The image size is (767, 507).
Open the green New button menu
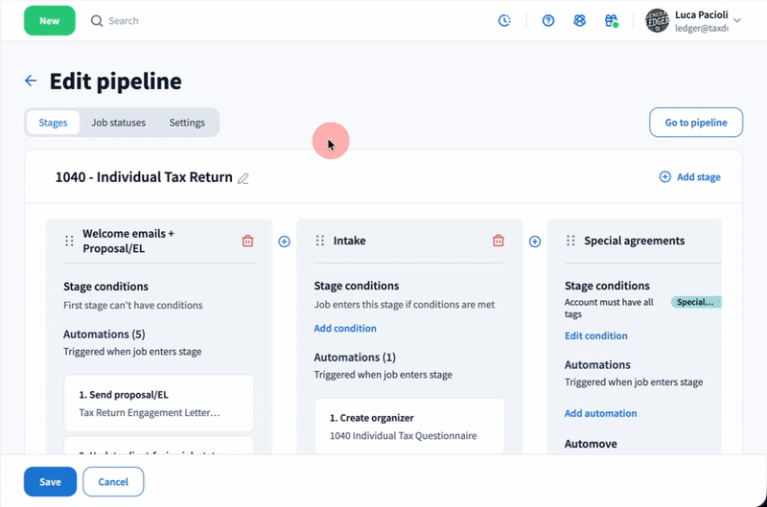[49, 20]
